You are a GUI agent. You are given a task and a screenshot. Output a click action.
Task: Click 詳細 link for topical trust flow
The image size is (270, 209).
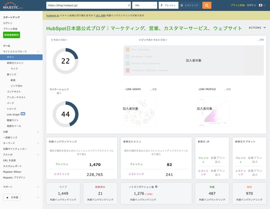[261, 40]
